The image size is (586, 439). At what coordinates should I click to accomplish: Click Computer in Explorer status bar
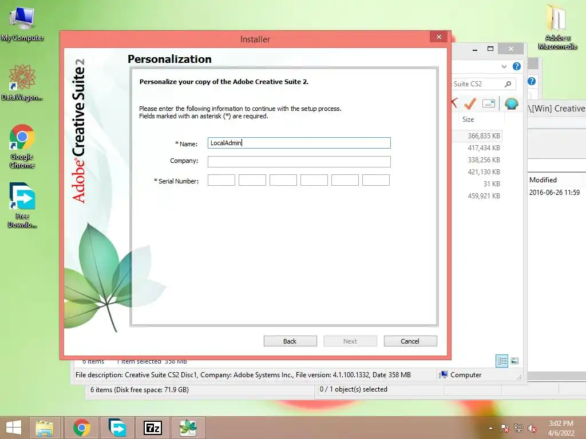point(461,375)
